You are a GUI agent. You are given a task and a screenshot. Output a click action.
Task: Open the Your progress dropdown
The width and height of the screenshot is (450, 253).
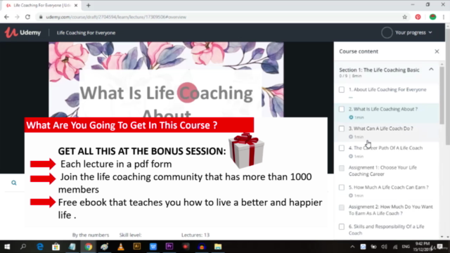point(413,32)
